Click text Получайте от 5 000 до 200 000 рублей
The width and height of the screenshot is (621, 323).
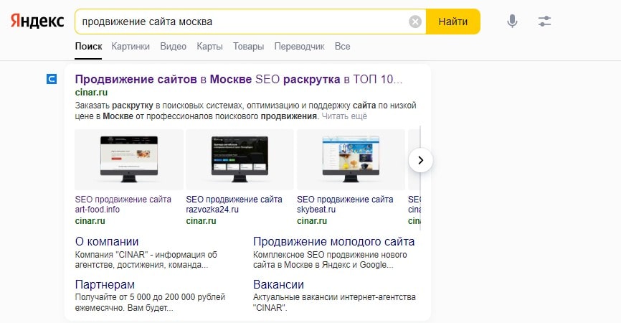[x=150, y=297]
